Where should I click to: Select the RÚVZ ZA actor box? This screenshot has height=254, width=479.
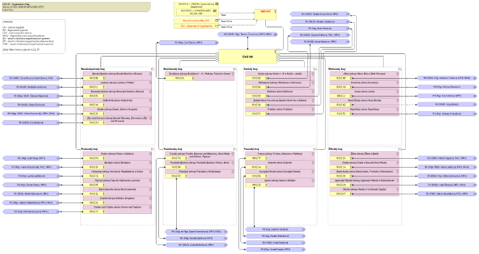click(341, 158)
